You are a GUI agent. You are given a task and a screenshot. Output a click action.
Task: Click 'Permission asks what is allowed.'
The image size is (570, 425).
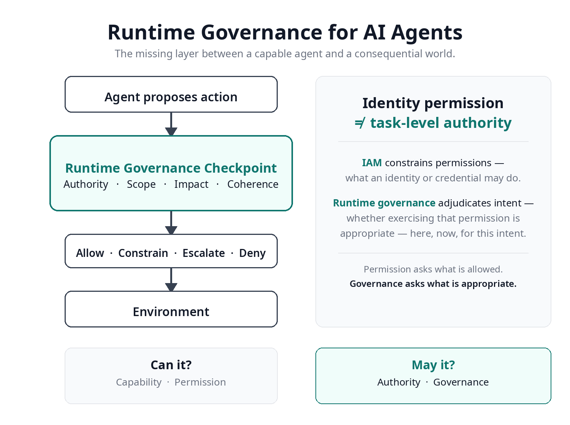click(433, 269)
